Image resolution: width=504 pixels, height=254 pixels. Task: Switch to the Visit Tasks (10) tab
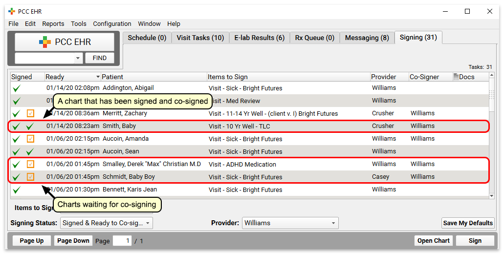(200, 38)
